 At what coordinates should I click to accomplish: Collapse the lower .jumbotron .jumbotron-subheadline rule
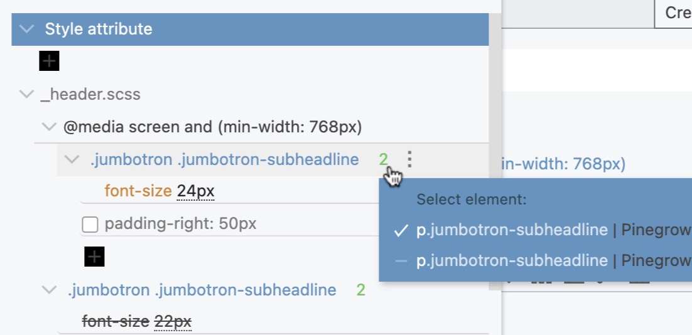tap(49, 290)
